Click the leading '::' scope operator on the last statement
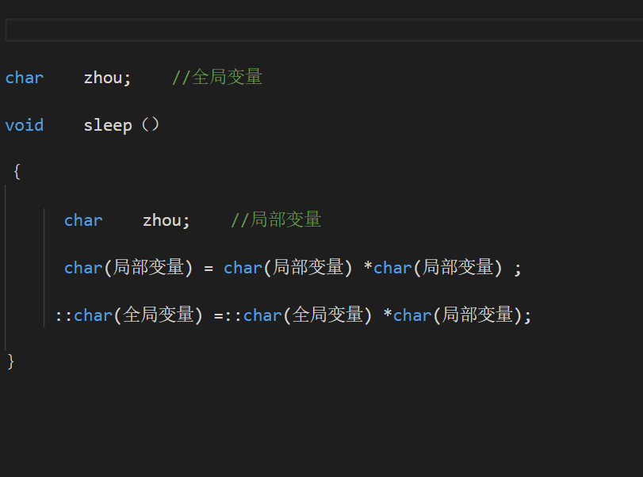This screenshot has width=643, height=477. [x=63, y=315]
